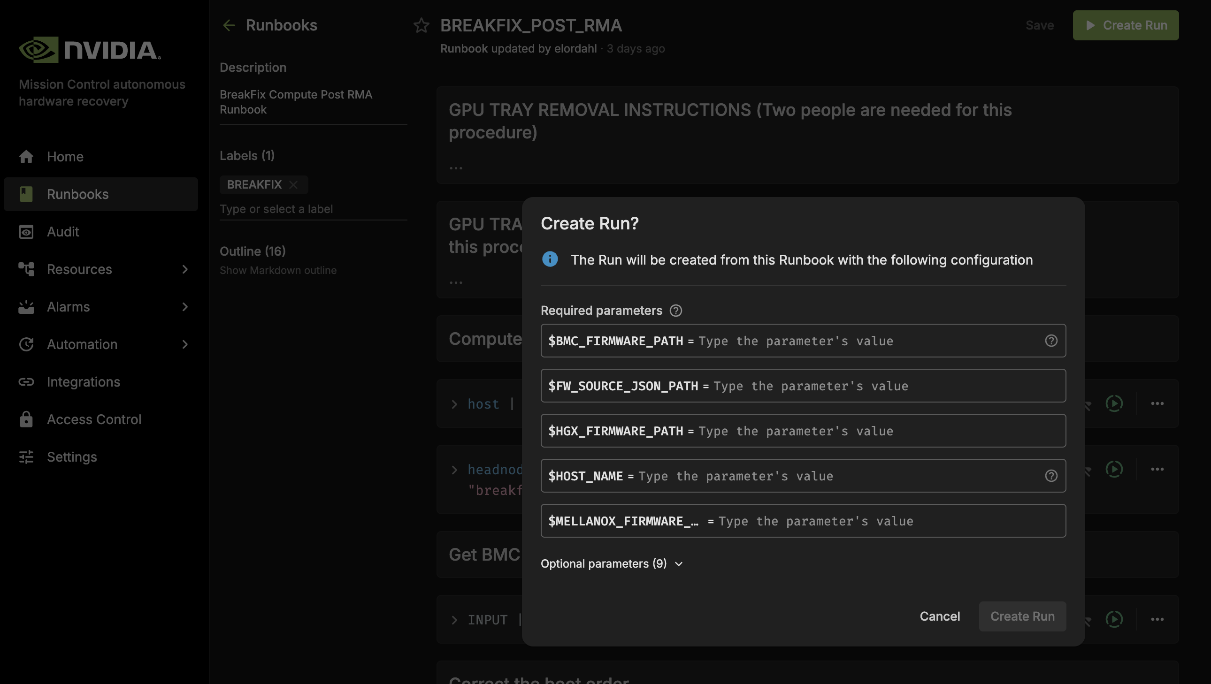1211x684 pixels.
Task: Click the NVIDIA logo
Action: [x=90, y=49]
